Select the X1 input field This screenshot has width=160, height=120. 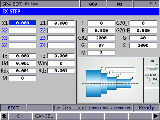click(x=22, y=23)
